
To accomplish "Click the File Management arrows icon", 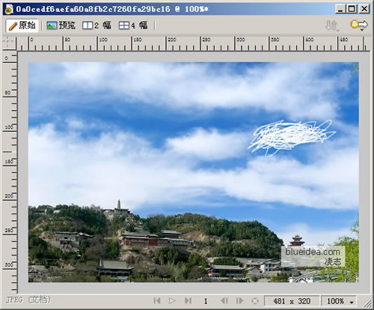I will (332, 25).
